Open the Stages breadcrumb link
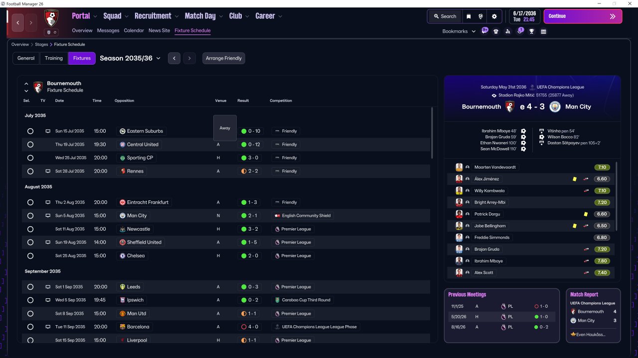 point(41,44)
